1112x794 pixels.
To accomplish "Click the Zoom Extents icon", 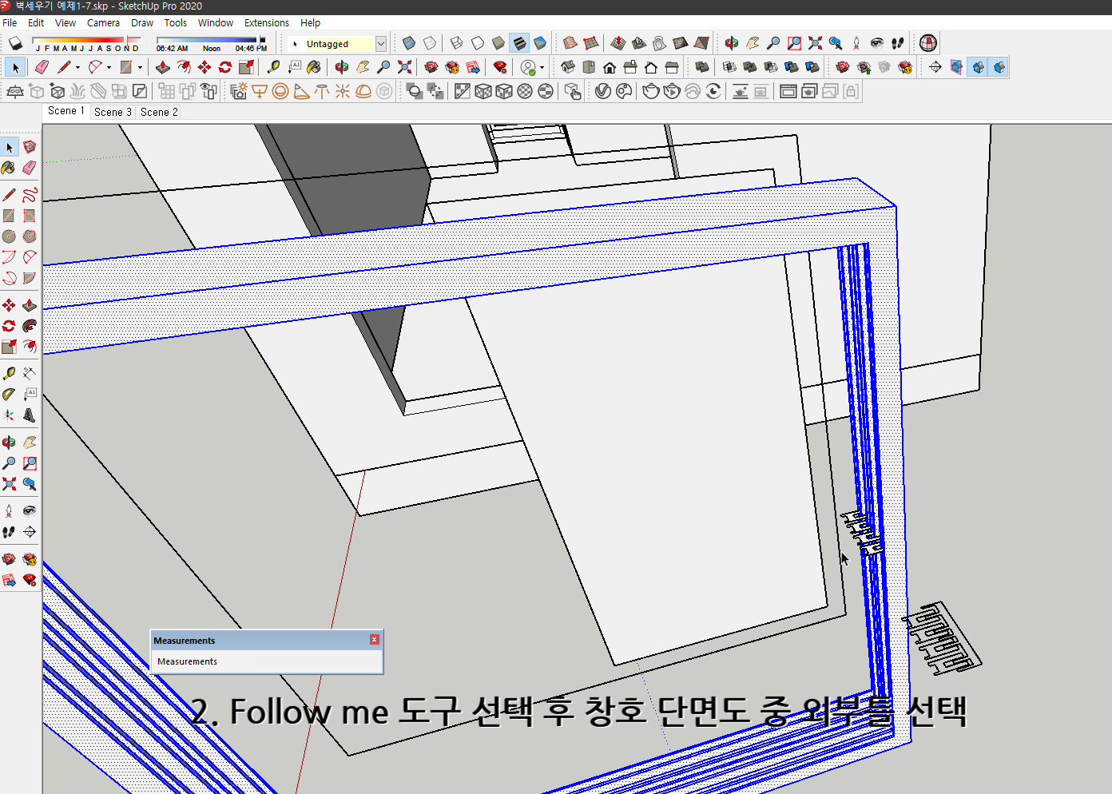I will (404, 66).
